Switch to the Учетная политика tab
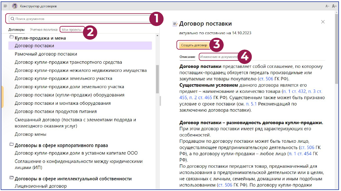 (43, 30)
